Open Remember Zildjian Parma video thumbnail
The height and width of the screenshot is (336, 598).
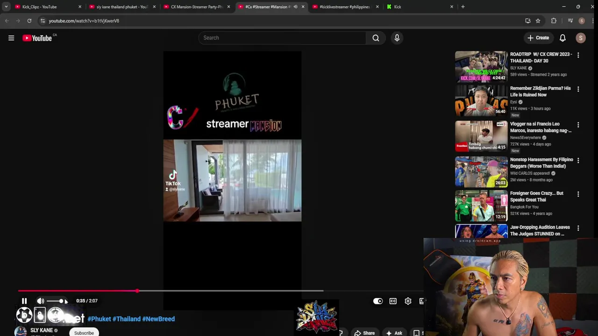pos(481,100)
